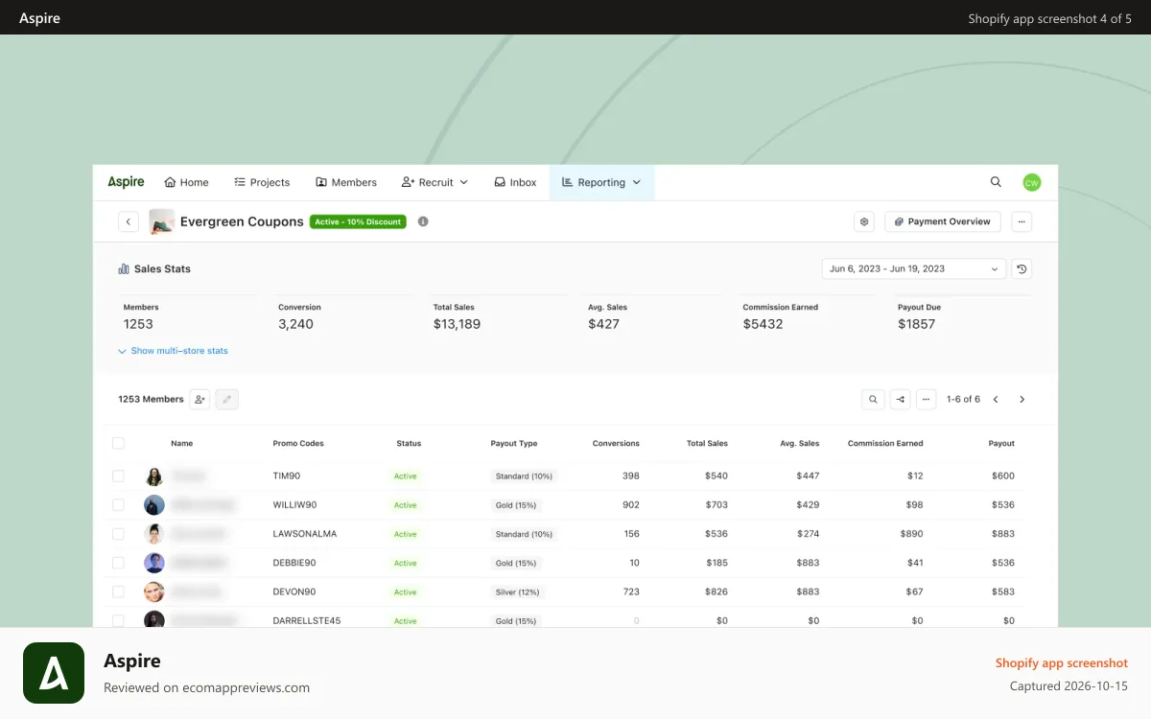Open Inbox in the navbar

[515, 182]
